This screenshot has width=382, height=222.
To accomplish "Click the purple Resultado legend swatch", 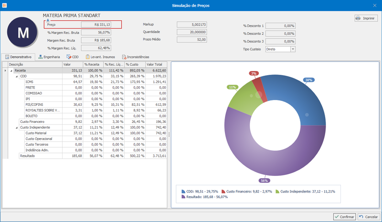I will [x=183, y=197].
